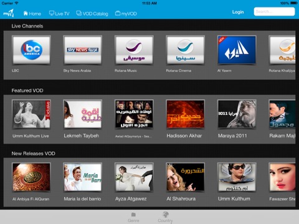Open the Maria la del barrio thumbnail
This screenshot has width=299, height=224.
(83, 177)
